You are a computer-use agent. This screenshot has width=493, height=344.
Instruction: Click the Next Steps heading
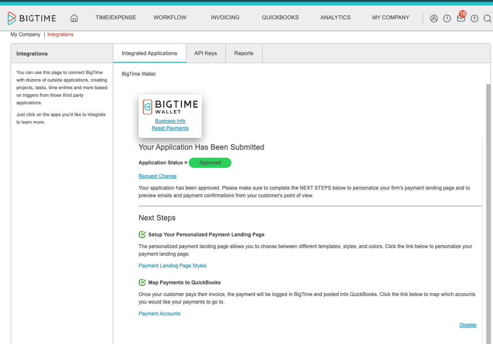157,218
